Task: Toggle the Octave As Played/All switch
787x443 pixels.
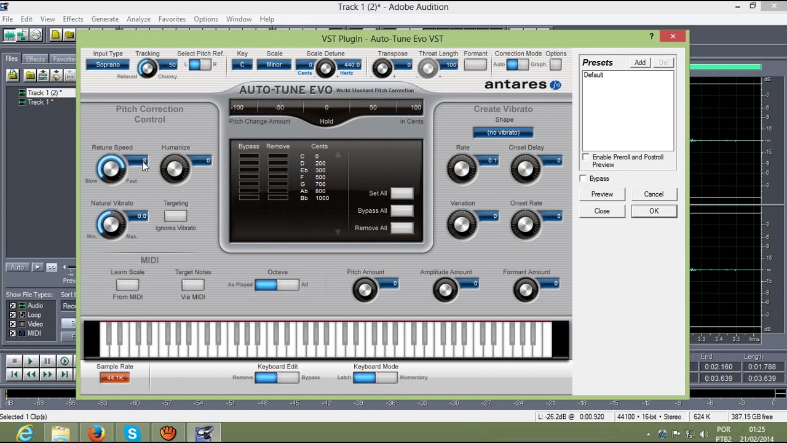Action: (x=277, y=284)
